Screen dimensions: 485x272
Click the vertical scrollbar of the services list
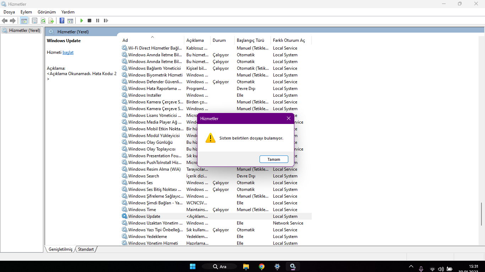click(482, 214)
